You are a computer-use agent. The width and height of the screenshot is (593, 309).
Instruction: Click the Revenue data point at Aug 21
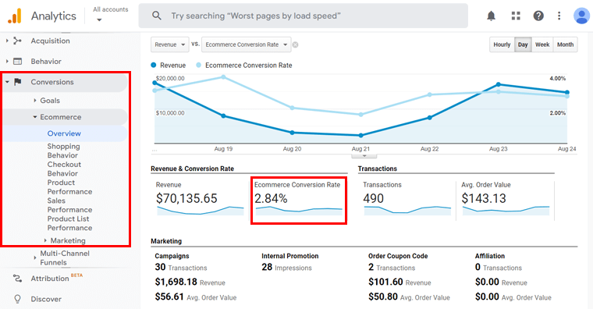[x=360, y=136]
